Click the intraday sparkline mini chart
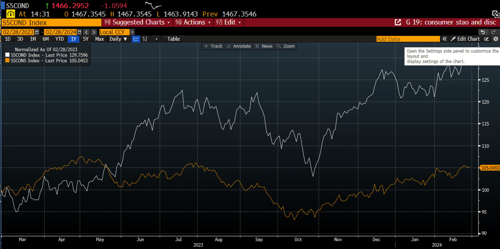The image size is (500, 249). 153,5
